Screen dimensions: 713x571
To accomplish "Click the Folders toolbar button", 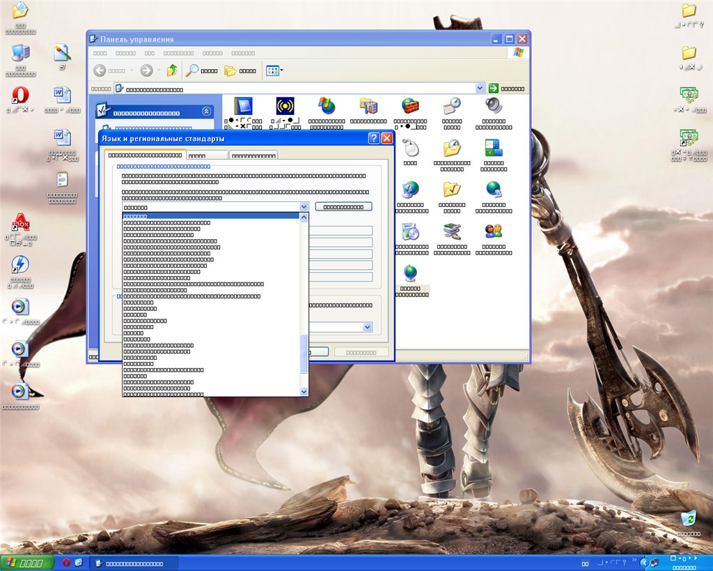I will coord(240,70).
